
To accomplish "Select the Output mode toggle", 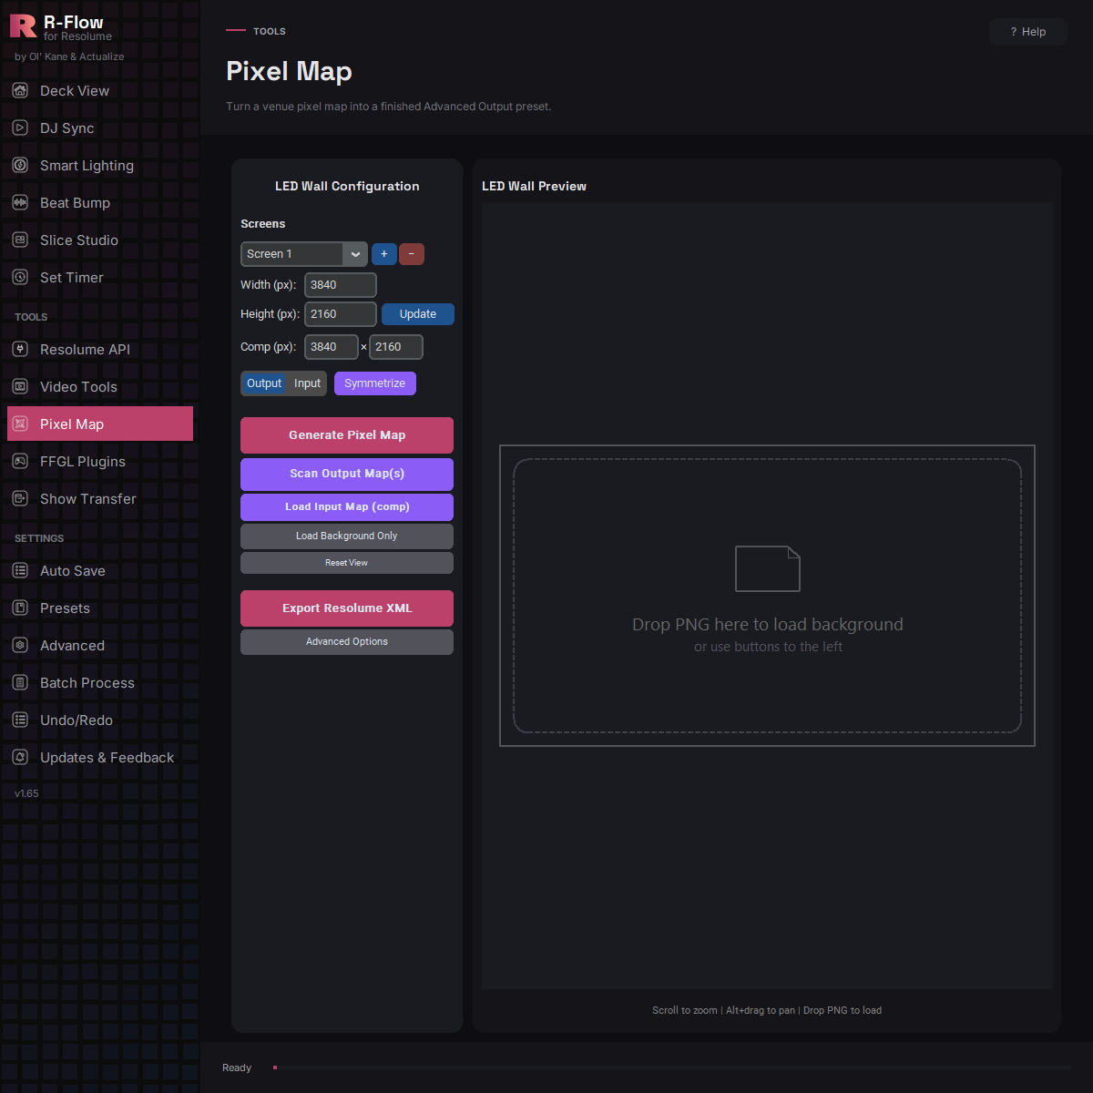I will click(x=264, y=383).
